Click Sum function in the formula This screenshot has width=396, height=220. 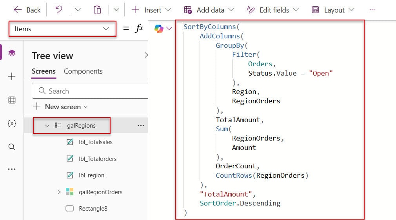(x=222, y=129)
